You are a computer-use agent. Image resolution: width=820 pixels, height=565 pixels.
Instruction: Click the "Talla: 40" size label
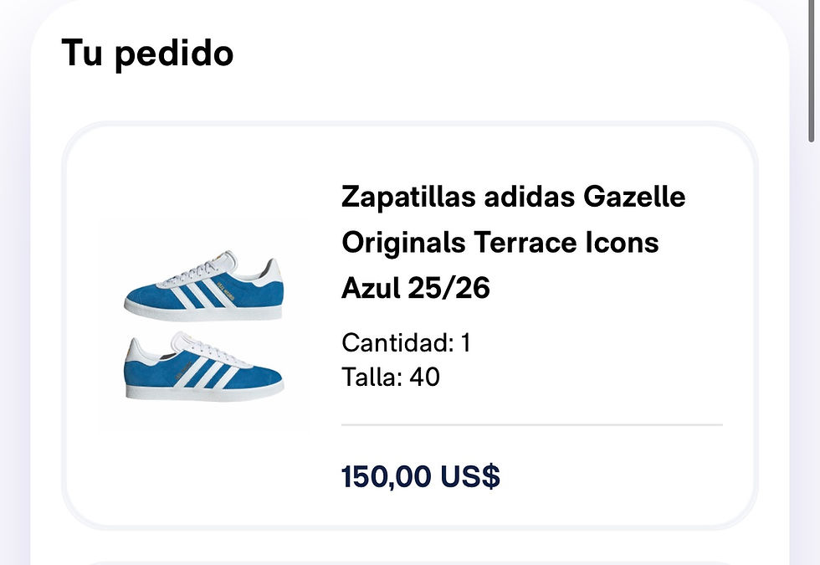tap(390, 377)
